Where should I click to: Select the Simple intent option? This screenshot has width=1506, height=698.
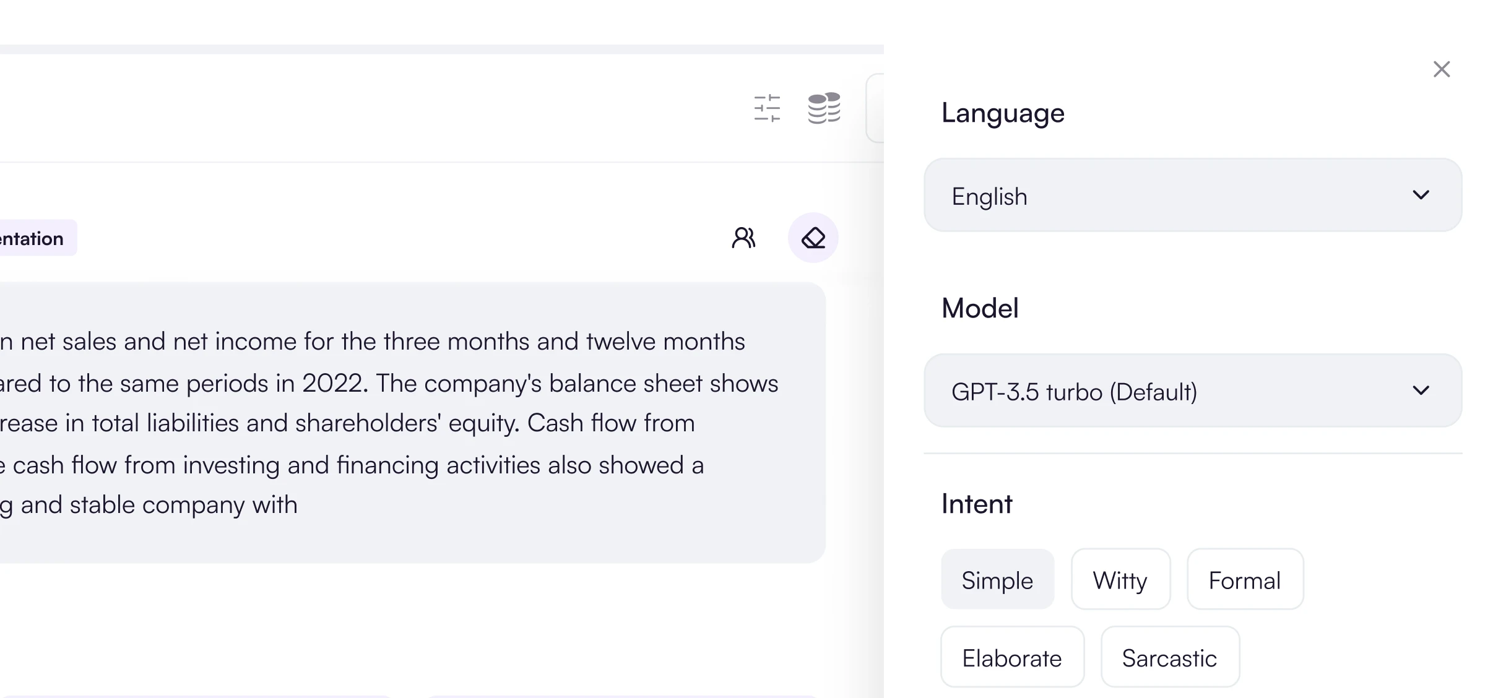pos(998,579)
